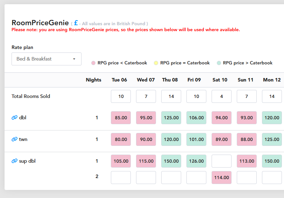Click empty sup dbl 2-night field for Wed 07
284x198 pixels.
coord(146,177)
